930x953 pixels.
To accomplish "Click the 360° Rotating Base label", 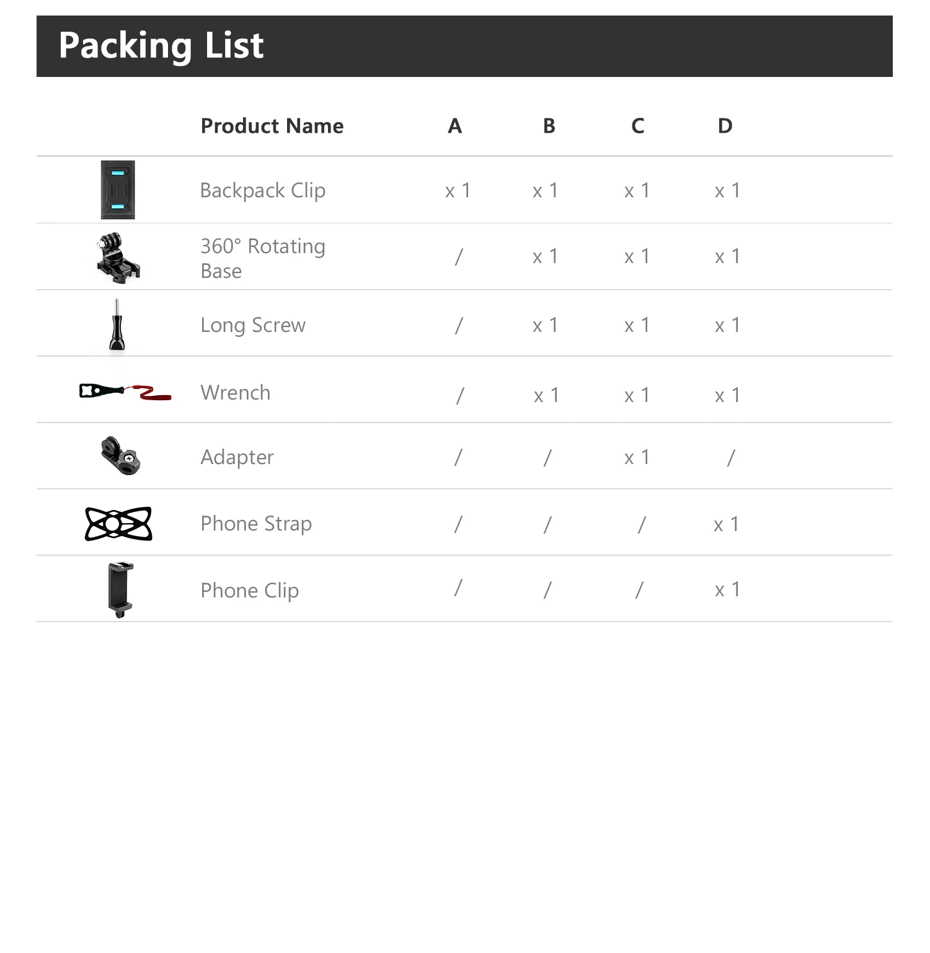I will [x=263, y=258].
